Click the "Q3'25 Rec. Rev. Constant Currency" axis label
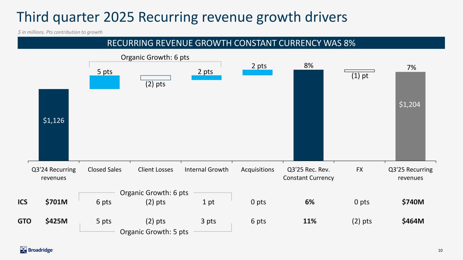Image resolution: width=463 pixels, height=260 pixels. tap(308, 174)
